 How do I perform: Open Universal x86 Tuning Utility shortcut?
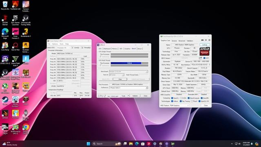tap(26, 20)
